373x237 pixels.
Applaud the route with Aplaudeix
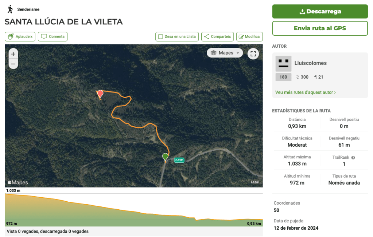pyautogui.click(x=20, y=36)
